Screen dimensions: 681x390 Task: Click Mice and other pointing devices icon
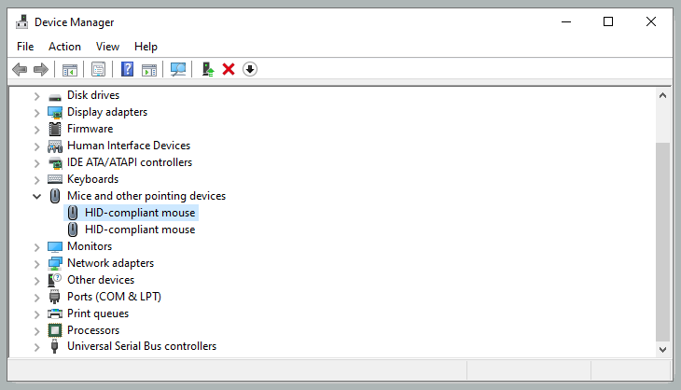55,196
